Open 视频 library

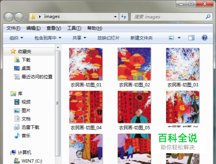[x=26, y=102]
